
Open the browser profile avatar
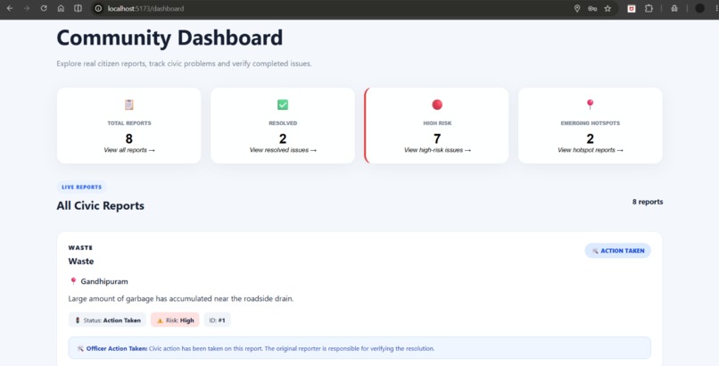699,8
